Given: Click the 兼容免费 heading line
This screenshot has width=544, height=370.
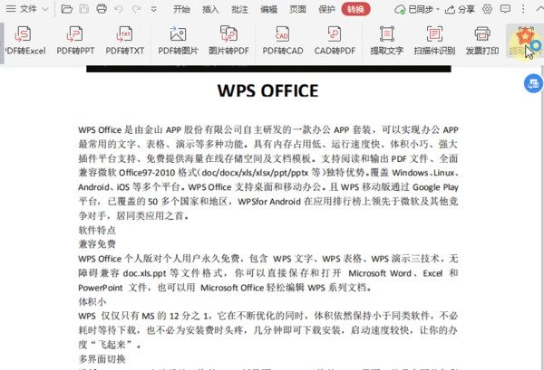Looking at the screenshot, I should pos(97,244).
